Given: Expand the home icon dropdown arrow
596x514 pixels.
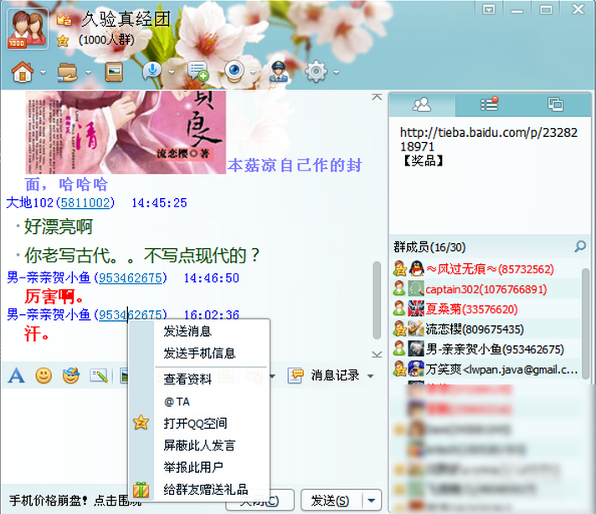Looking at the screenshot, I should tap(43, 72).
